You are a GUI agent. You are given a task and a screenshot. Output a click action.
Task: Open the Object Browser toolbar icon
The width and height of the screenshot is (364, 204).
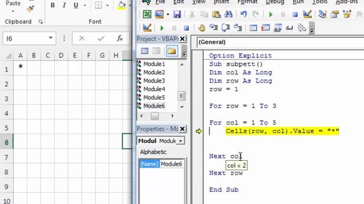click(347, 14)
